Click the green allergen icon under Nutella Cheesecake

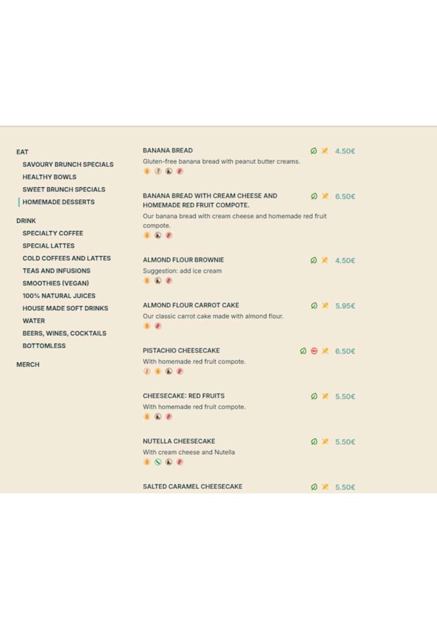click(x=158, y=462)
